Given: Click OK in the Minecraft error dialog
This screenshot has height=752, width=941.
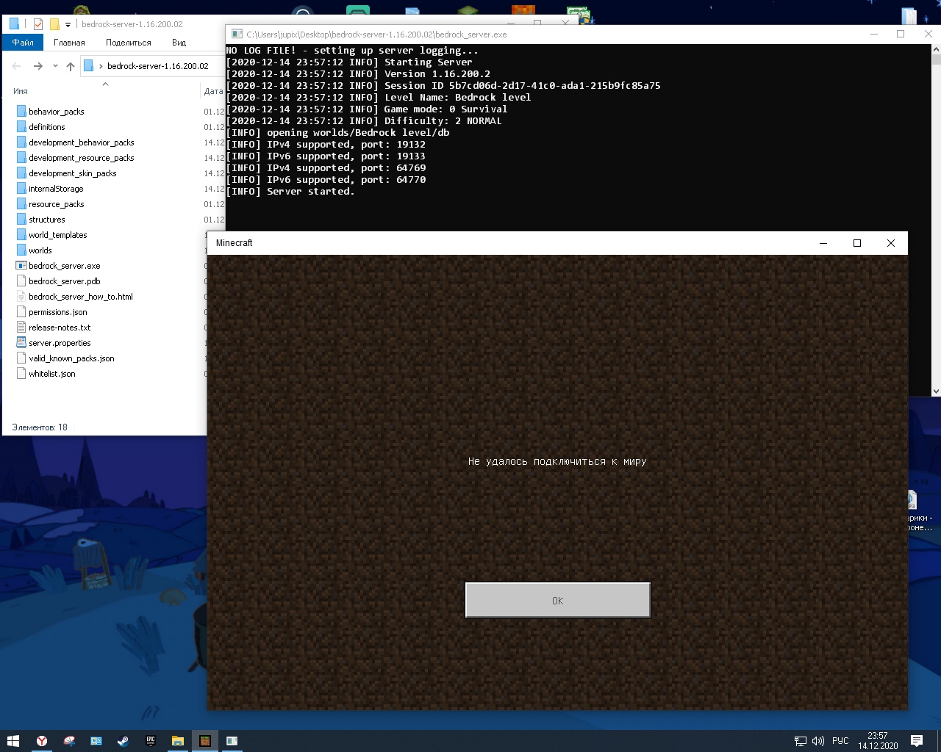Looking at the screenshot, I should (x=558, y=600).
